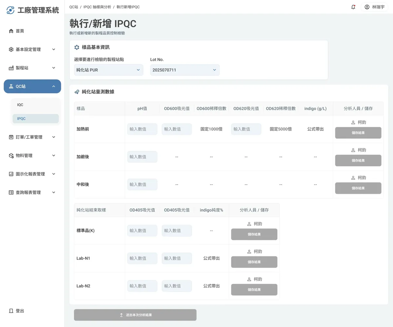
Task: Click the flask icon for QC站
Action: (11, 86)
